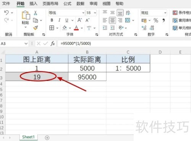Click the Undo arrow icon
This screenshot has width=191, height=141.
[x=6, y=13]
